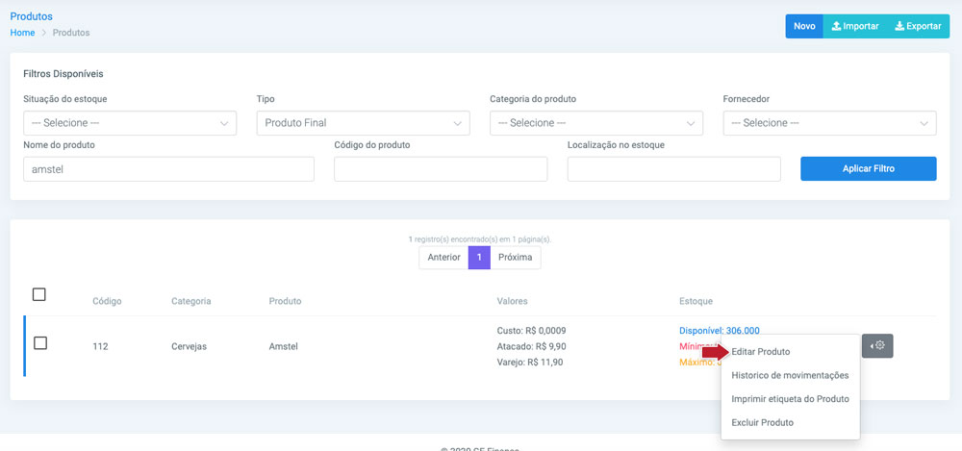The image size is (962, 451).
Task: Click the Valores column header
Action: click(513, 301)
